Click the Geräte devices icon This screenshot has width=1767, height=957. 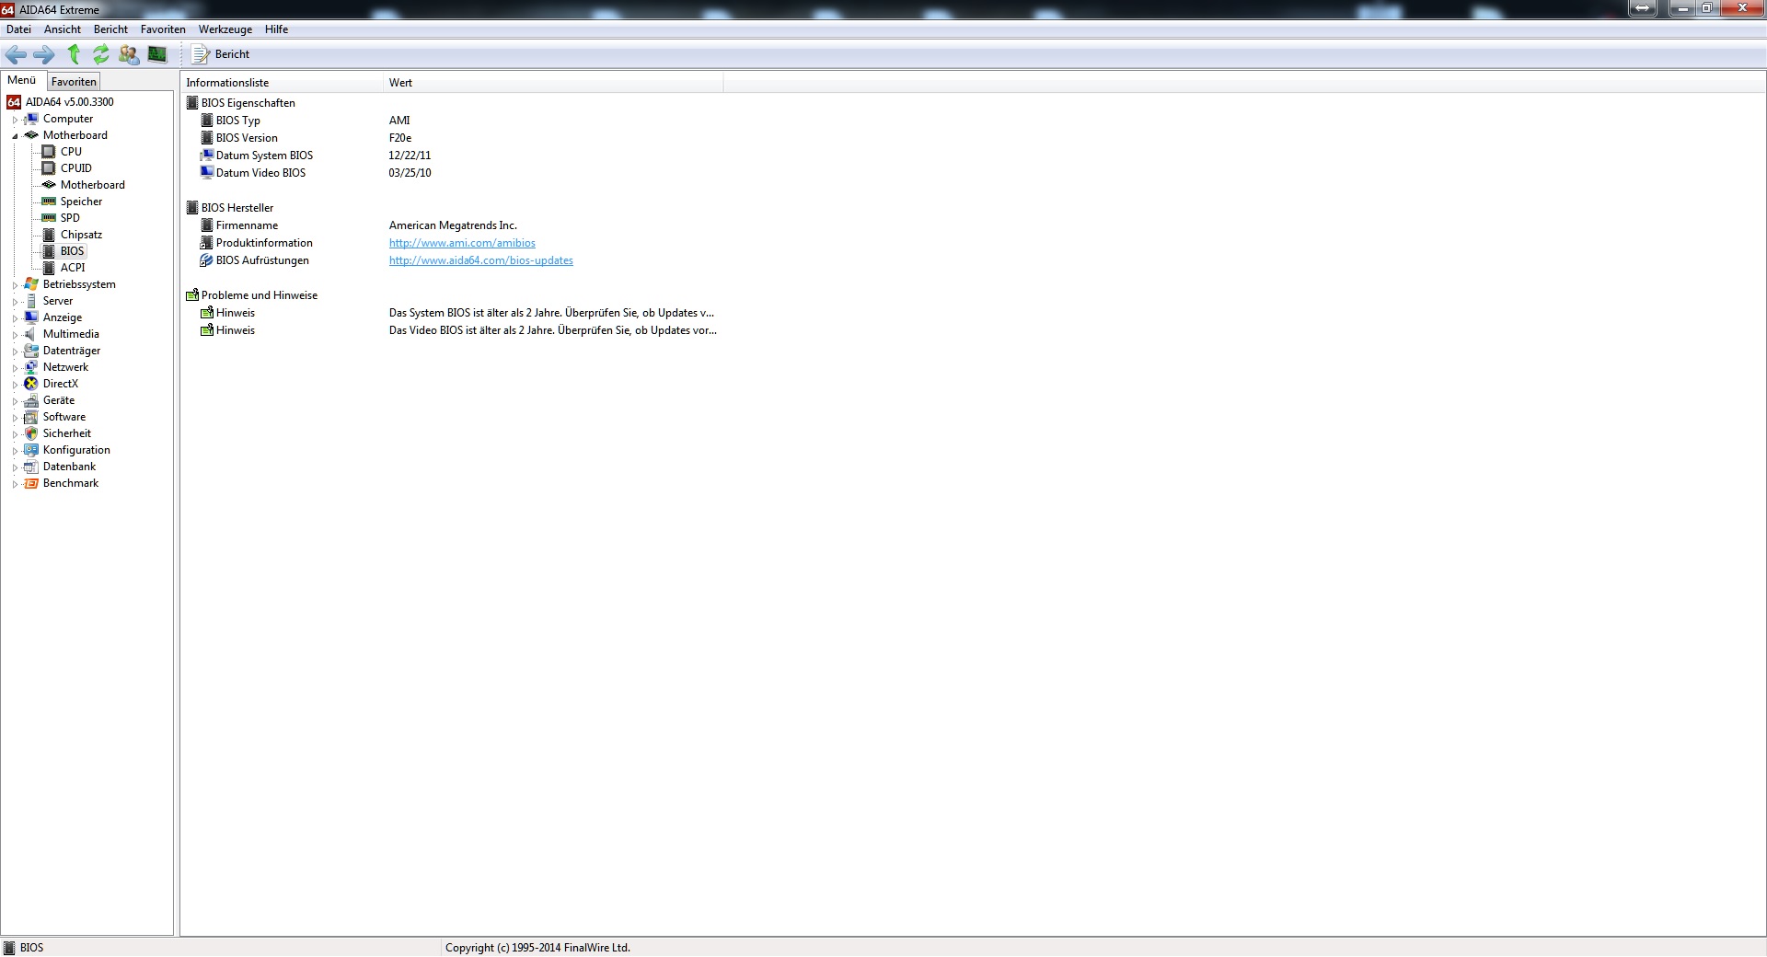[x=31, y=400]
